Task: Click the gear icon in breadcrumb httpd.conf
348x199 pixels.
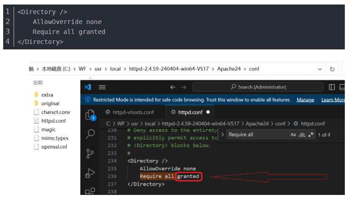Action: pyautogui.click(x=296, y=123)
